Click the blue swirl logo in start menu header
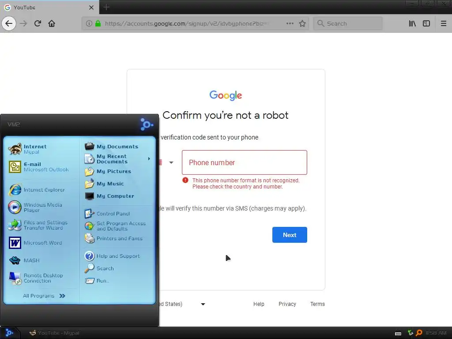This screenshot has height=339, width=452. [147, 124]
